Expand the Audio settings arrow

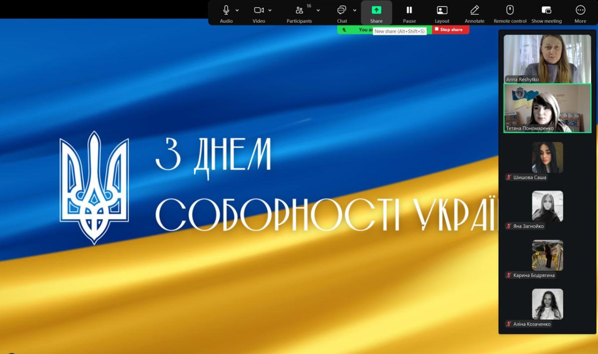237,10
